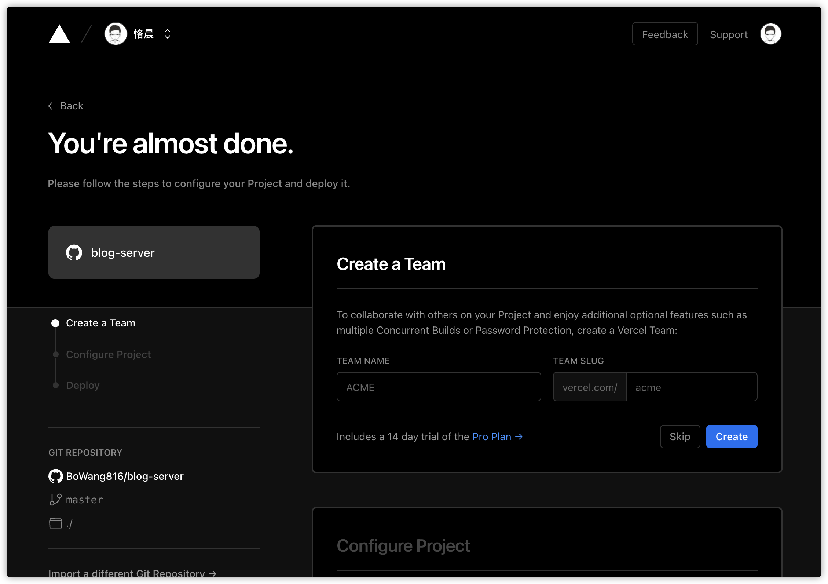Click the GitHub icon beside BoWang816/blog-server

tap(56, 476)
